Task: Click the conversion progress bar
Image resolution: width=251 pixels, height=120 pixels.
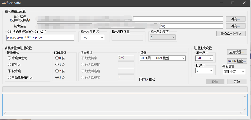Action: (125, 89)
